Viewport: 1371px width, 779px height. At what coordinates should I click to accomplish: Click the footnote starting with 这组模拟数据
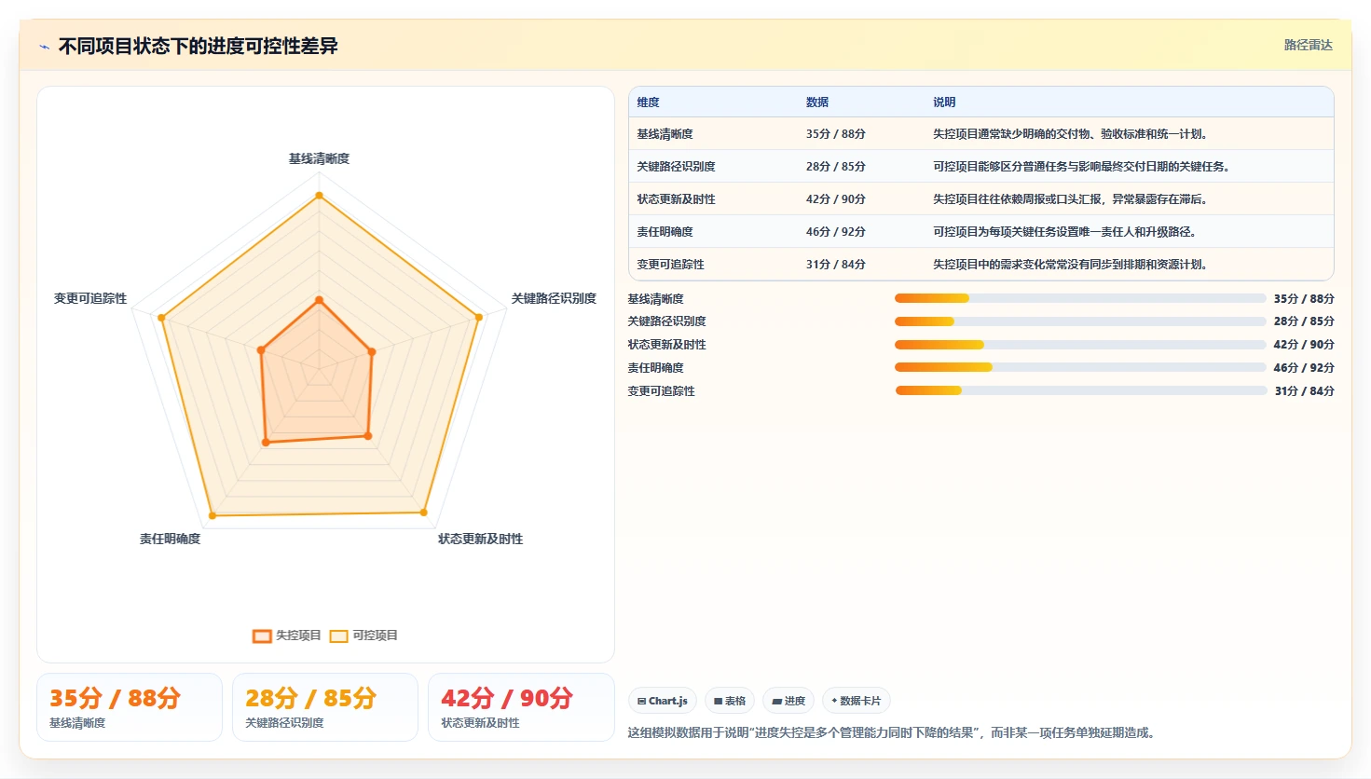click(894, 732)
